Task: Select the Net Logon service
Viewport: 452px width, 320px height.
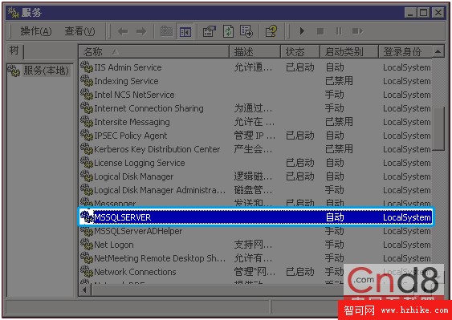Action: (x=255, y=245)
